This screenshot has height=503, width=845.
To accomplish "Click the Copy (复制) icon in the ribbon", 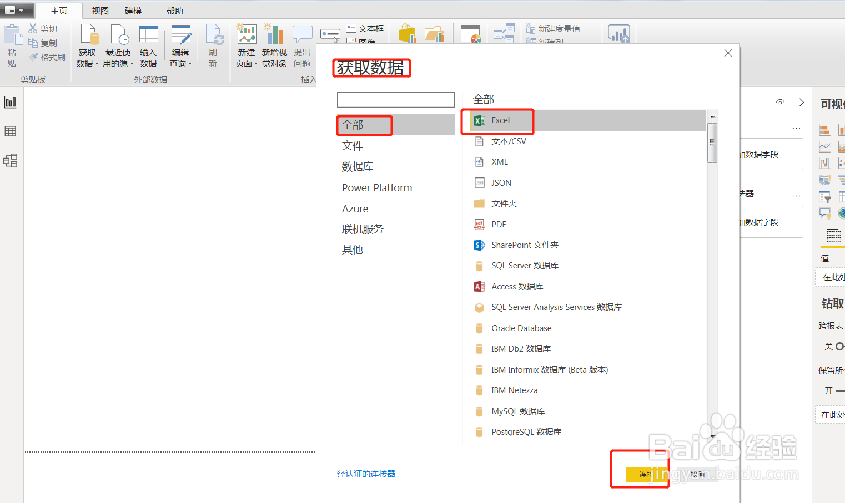I will pos(33,43).
